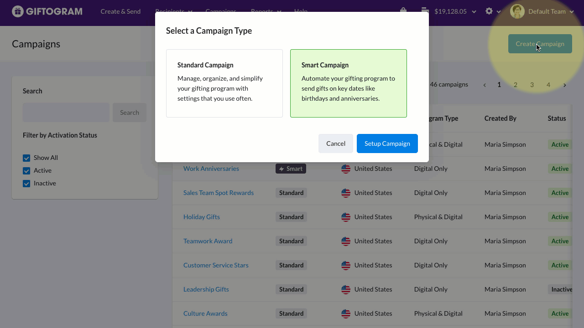Click US flag in Holiday Gifts row
The height and width of the screenshot is (328, 584).
[x=346, y=217]
